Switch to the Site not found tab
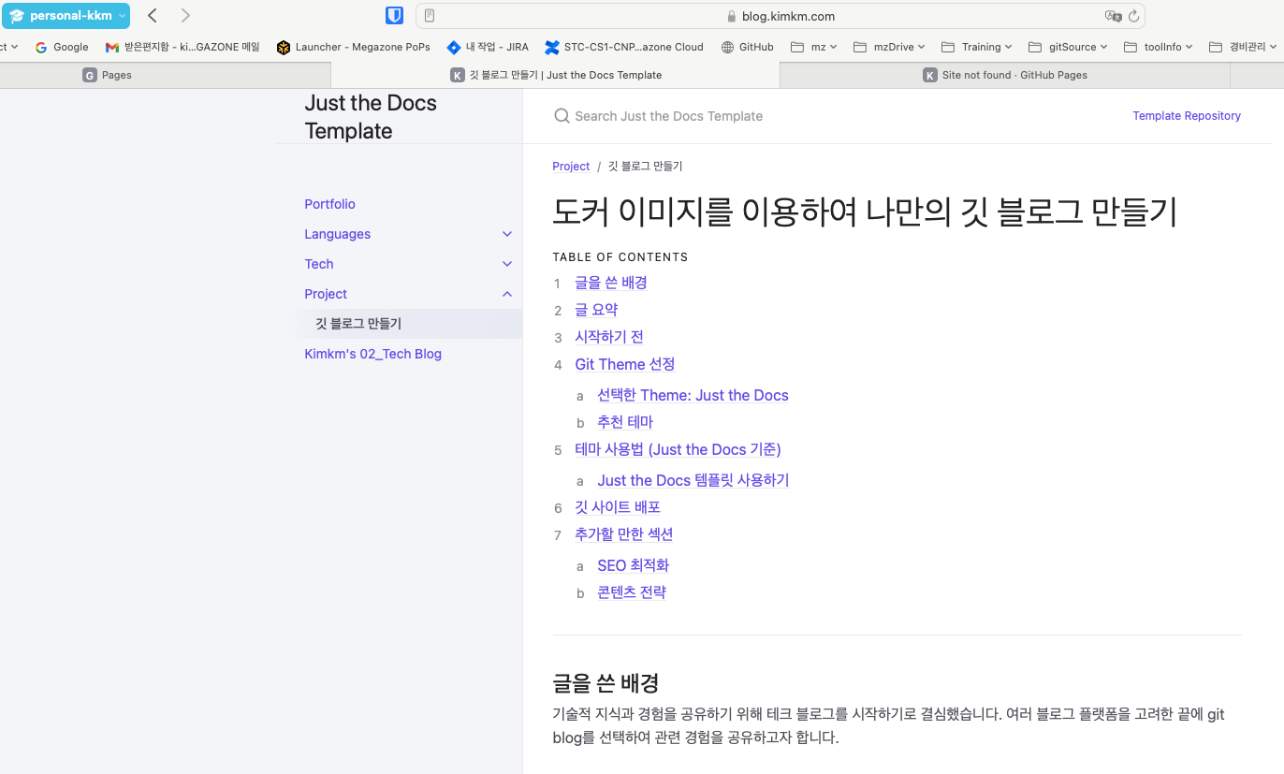Screen dimensions: 1284x774 click(1014, 75)
